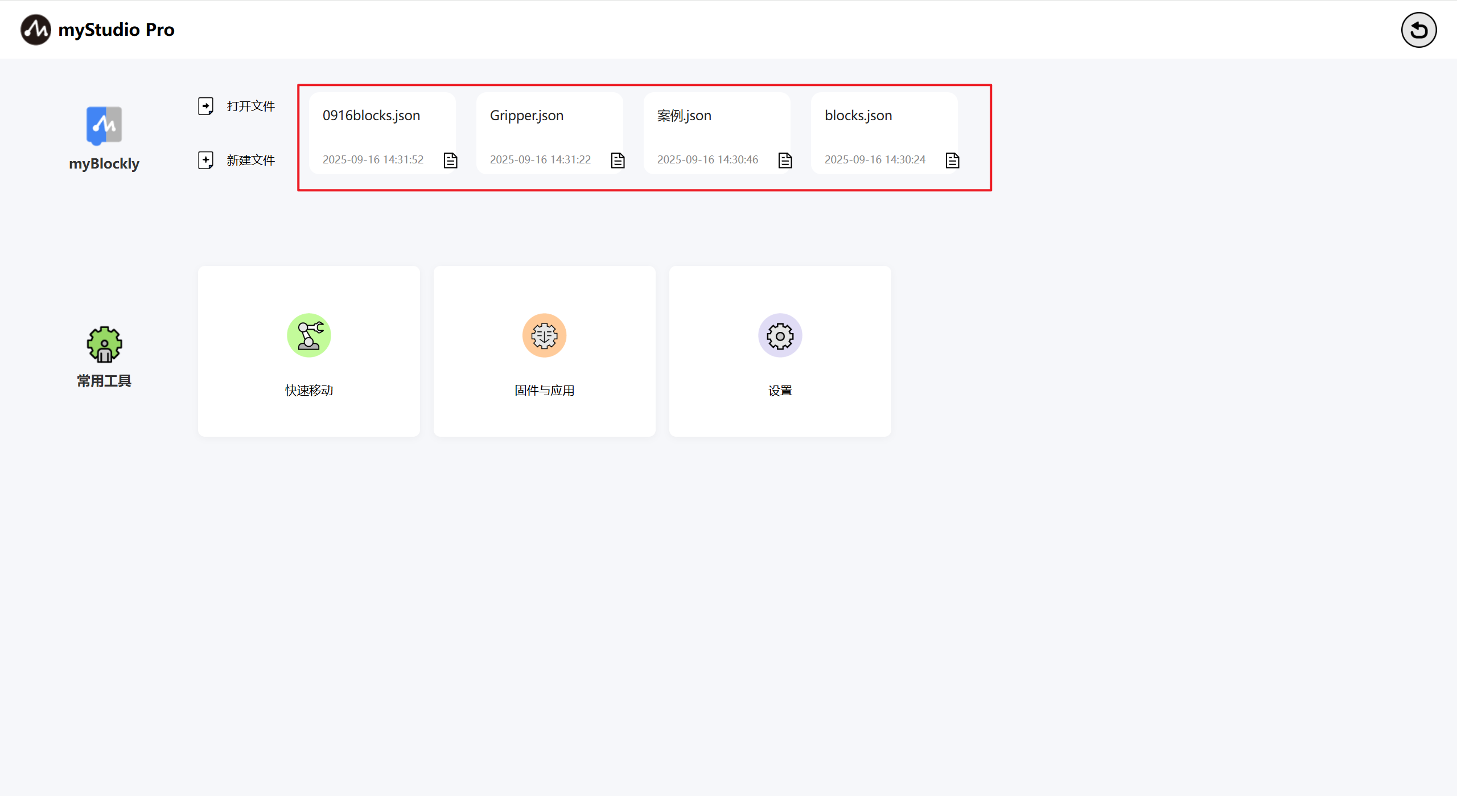Viewport: 1457px width, 796px height.
Task: Click the 打开文件 text link
Action: coord(250,106)
